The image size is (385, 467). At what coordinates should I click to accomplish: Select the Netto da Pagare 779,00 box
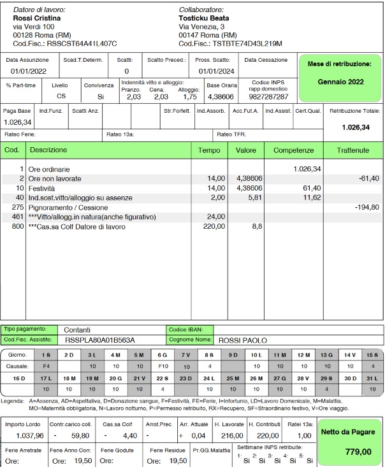349,442
